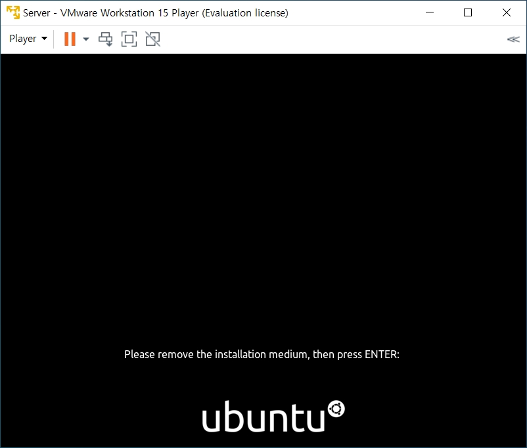Open the Player menu
The width and height of the screenshot is (527, 448).
coord(28,39)
